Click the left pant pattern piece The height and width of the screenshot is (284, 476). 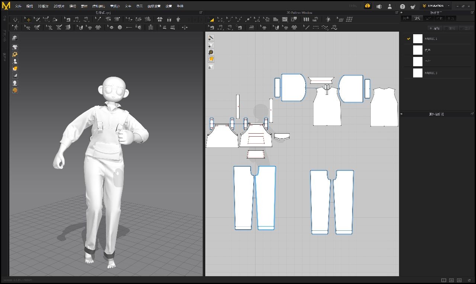coord(243,197)
